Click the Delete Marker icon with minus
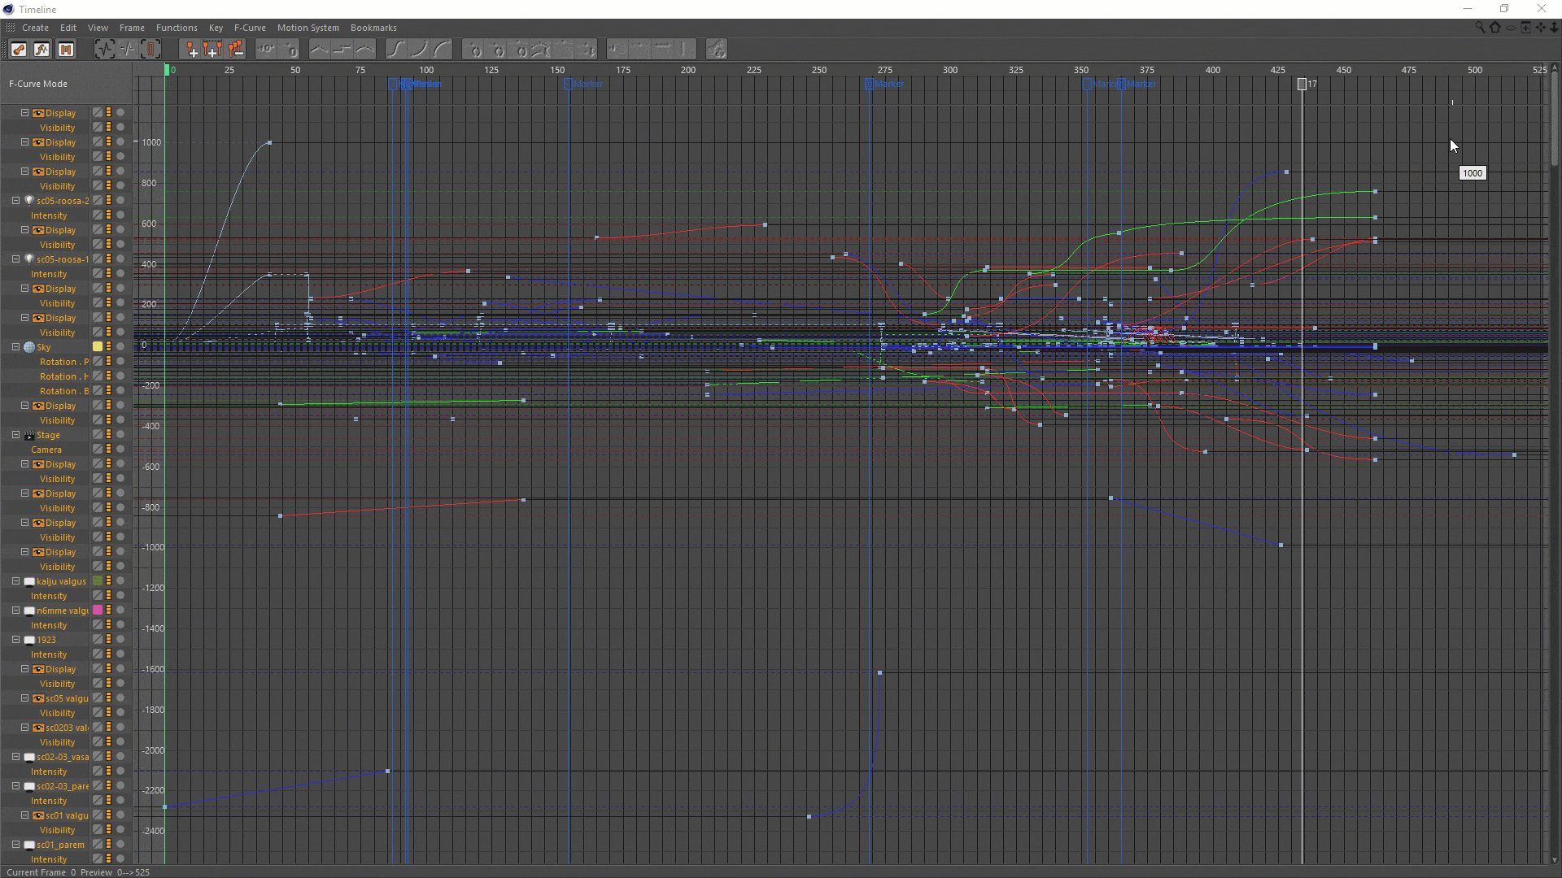Image resolution: width=1562 pixels, height=878 pixels. coord(236,50)
